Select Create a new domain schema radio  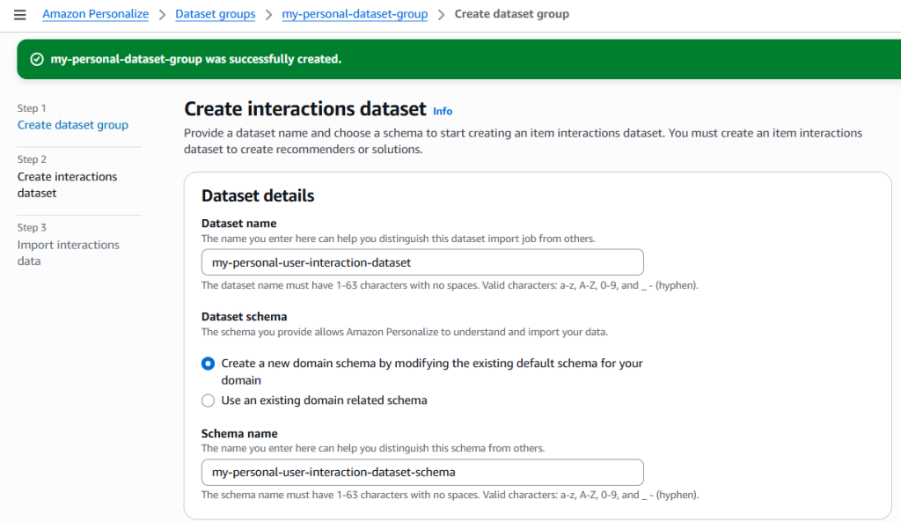coord(208,364)
